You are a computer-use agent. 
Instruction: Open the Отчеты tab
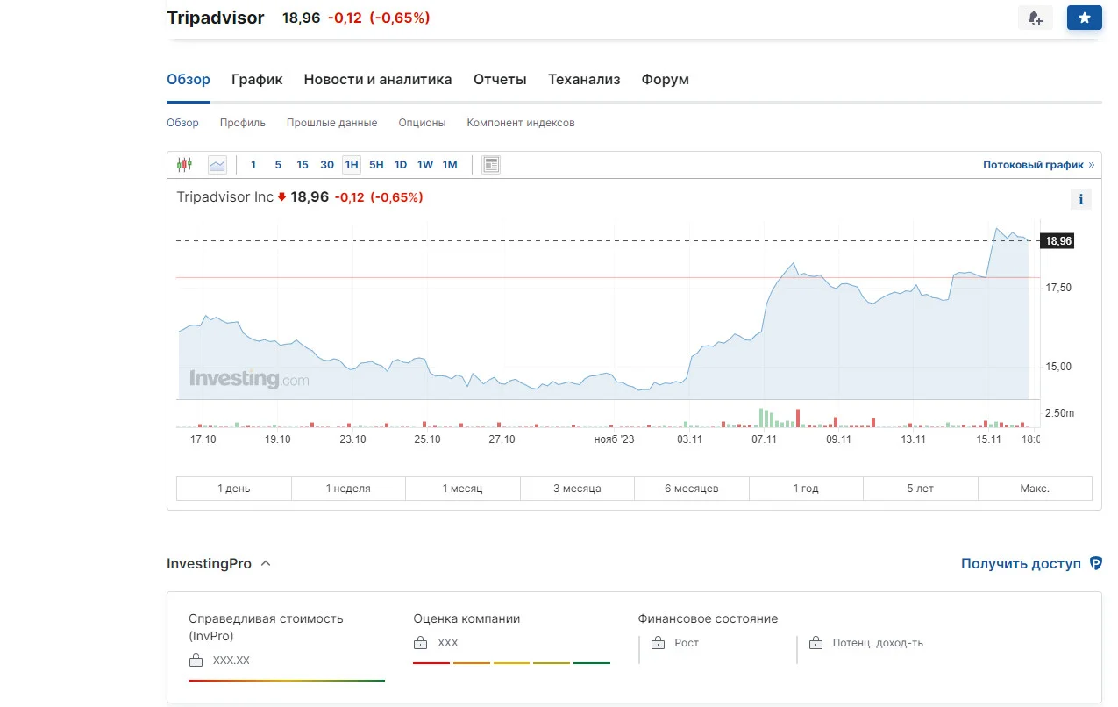tap(500, 79)
